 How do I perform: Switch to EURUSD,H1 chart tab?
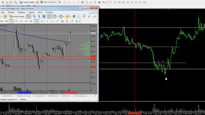pos(53,96)
